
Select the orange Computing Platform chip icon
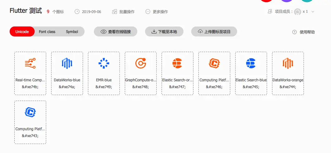click(x=214, y=63)
